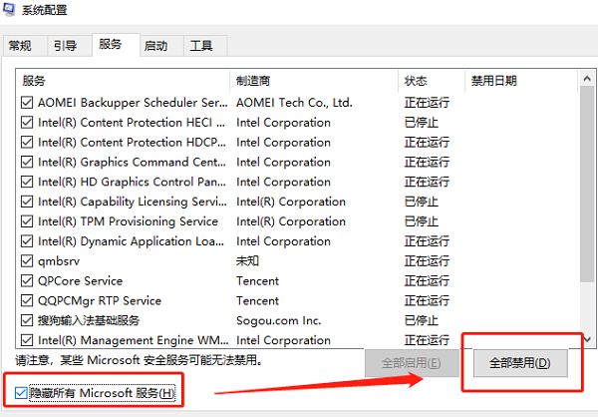
Task: Click the scrollbar up arrow
Action: (587, 79)
